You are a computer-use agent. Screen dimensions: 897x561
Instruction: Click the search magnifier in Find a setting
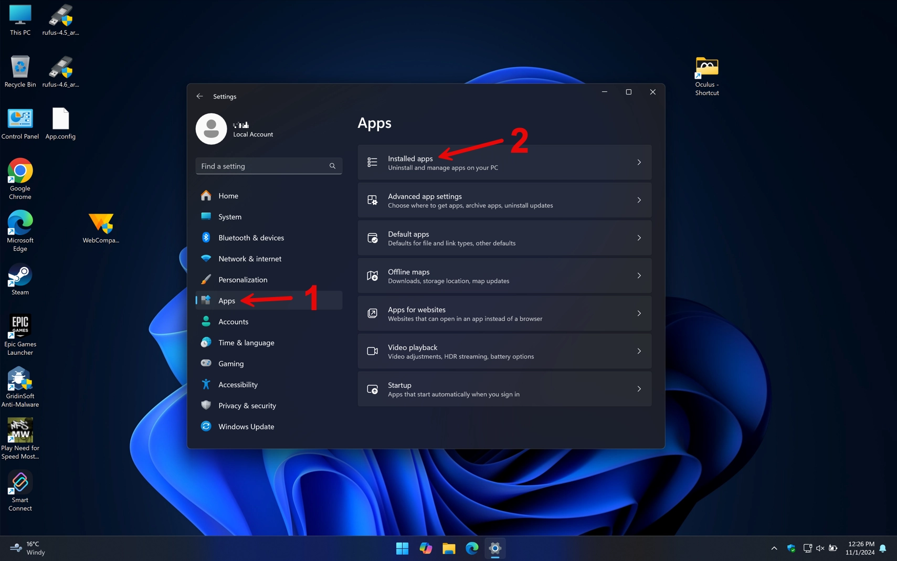click(x=332, y=166)
